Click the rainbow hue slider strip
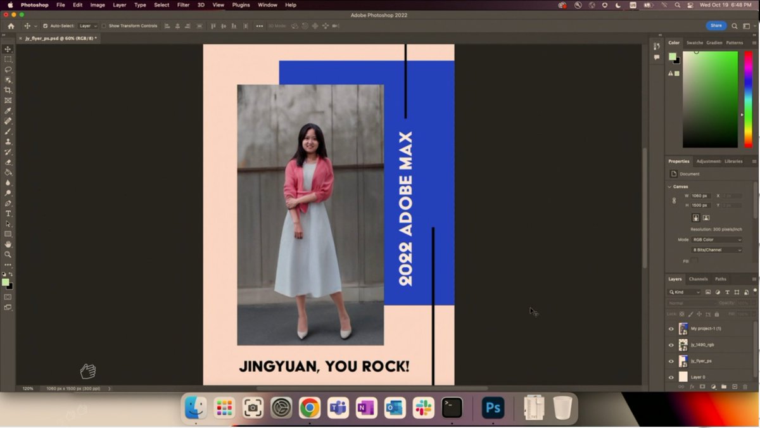760x428 pixels. [748, 99]
